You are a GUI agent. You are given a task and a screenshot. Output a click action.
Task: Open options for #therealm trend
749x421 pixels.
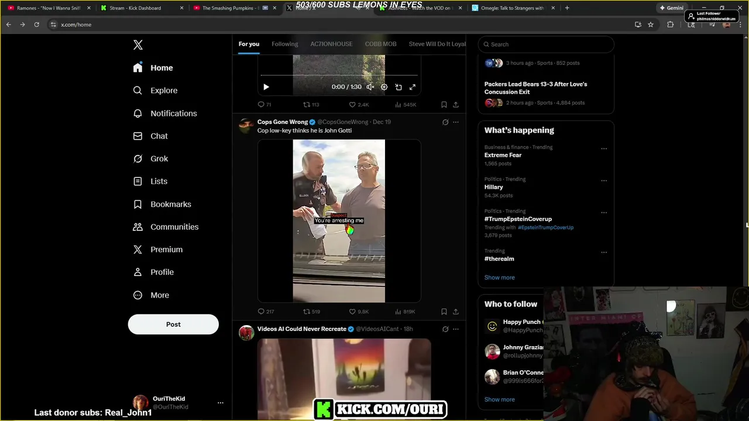coord(604,253)
